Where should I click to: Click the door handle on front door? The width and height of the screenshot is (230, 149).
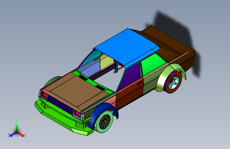click(x=140, y=84)
